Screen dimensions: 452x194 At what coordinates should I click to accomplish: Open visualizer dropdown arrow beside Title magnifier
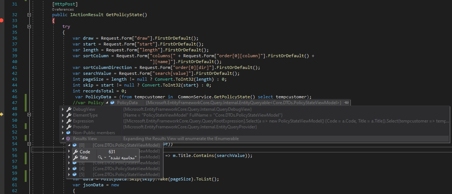pyautogui.click(x=105, y=158)
